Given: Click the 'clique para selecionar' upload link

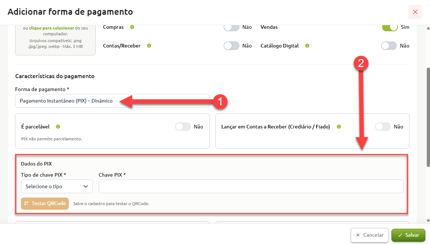Looking at the screenshot, I should (51, 28).
